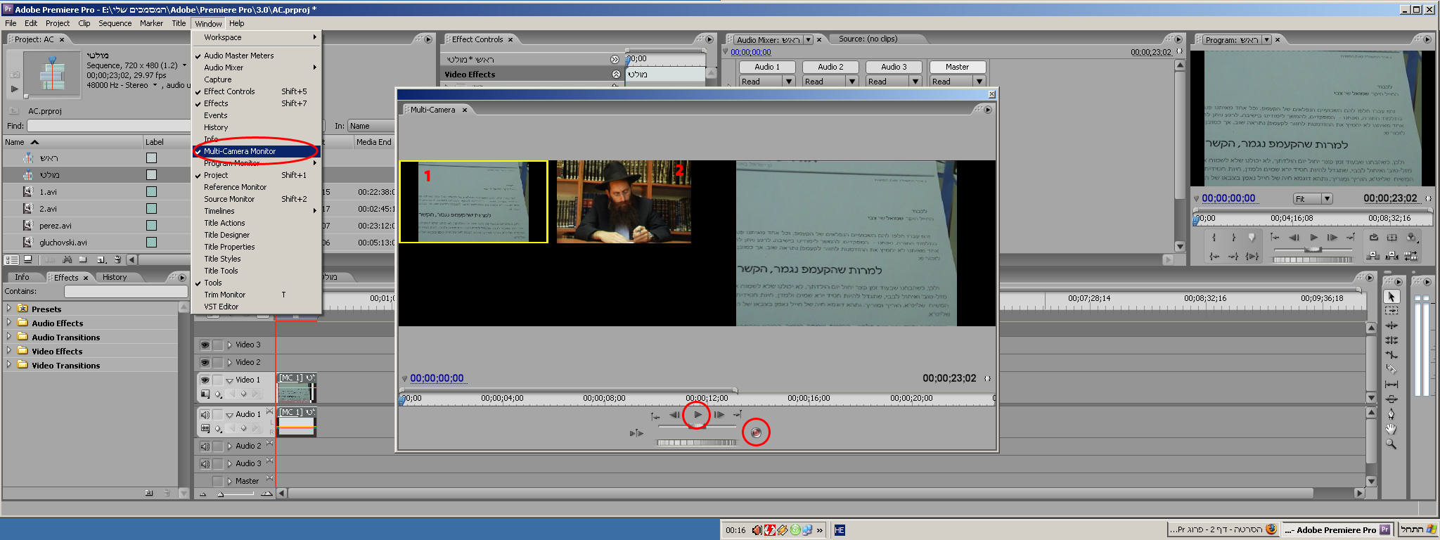Switch Project panel to List view
This screenshot has width=1440, height=540.
pyautogui.click(x=12, y=259)
